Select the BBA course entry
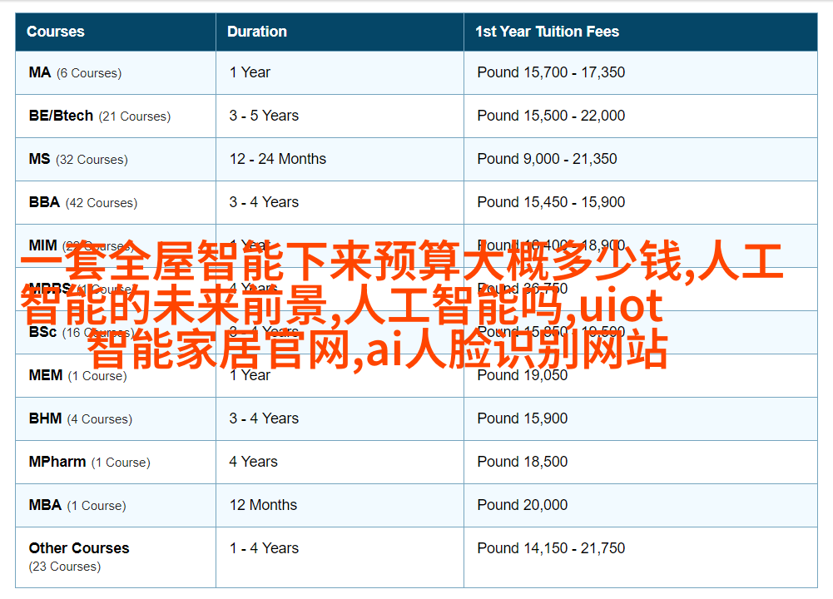 pos(44,202)
